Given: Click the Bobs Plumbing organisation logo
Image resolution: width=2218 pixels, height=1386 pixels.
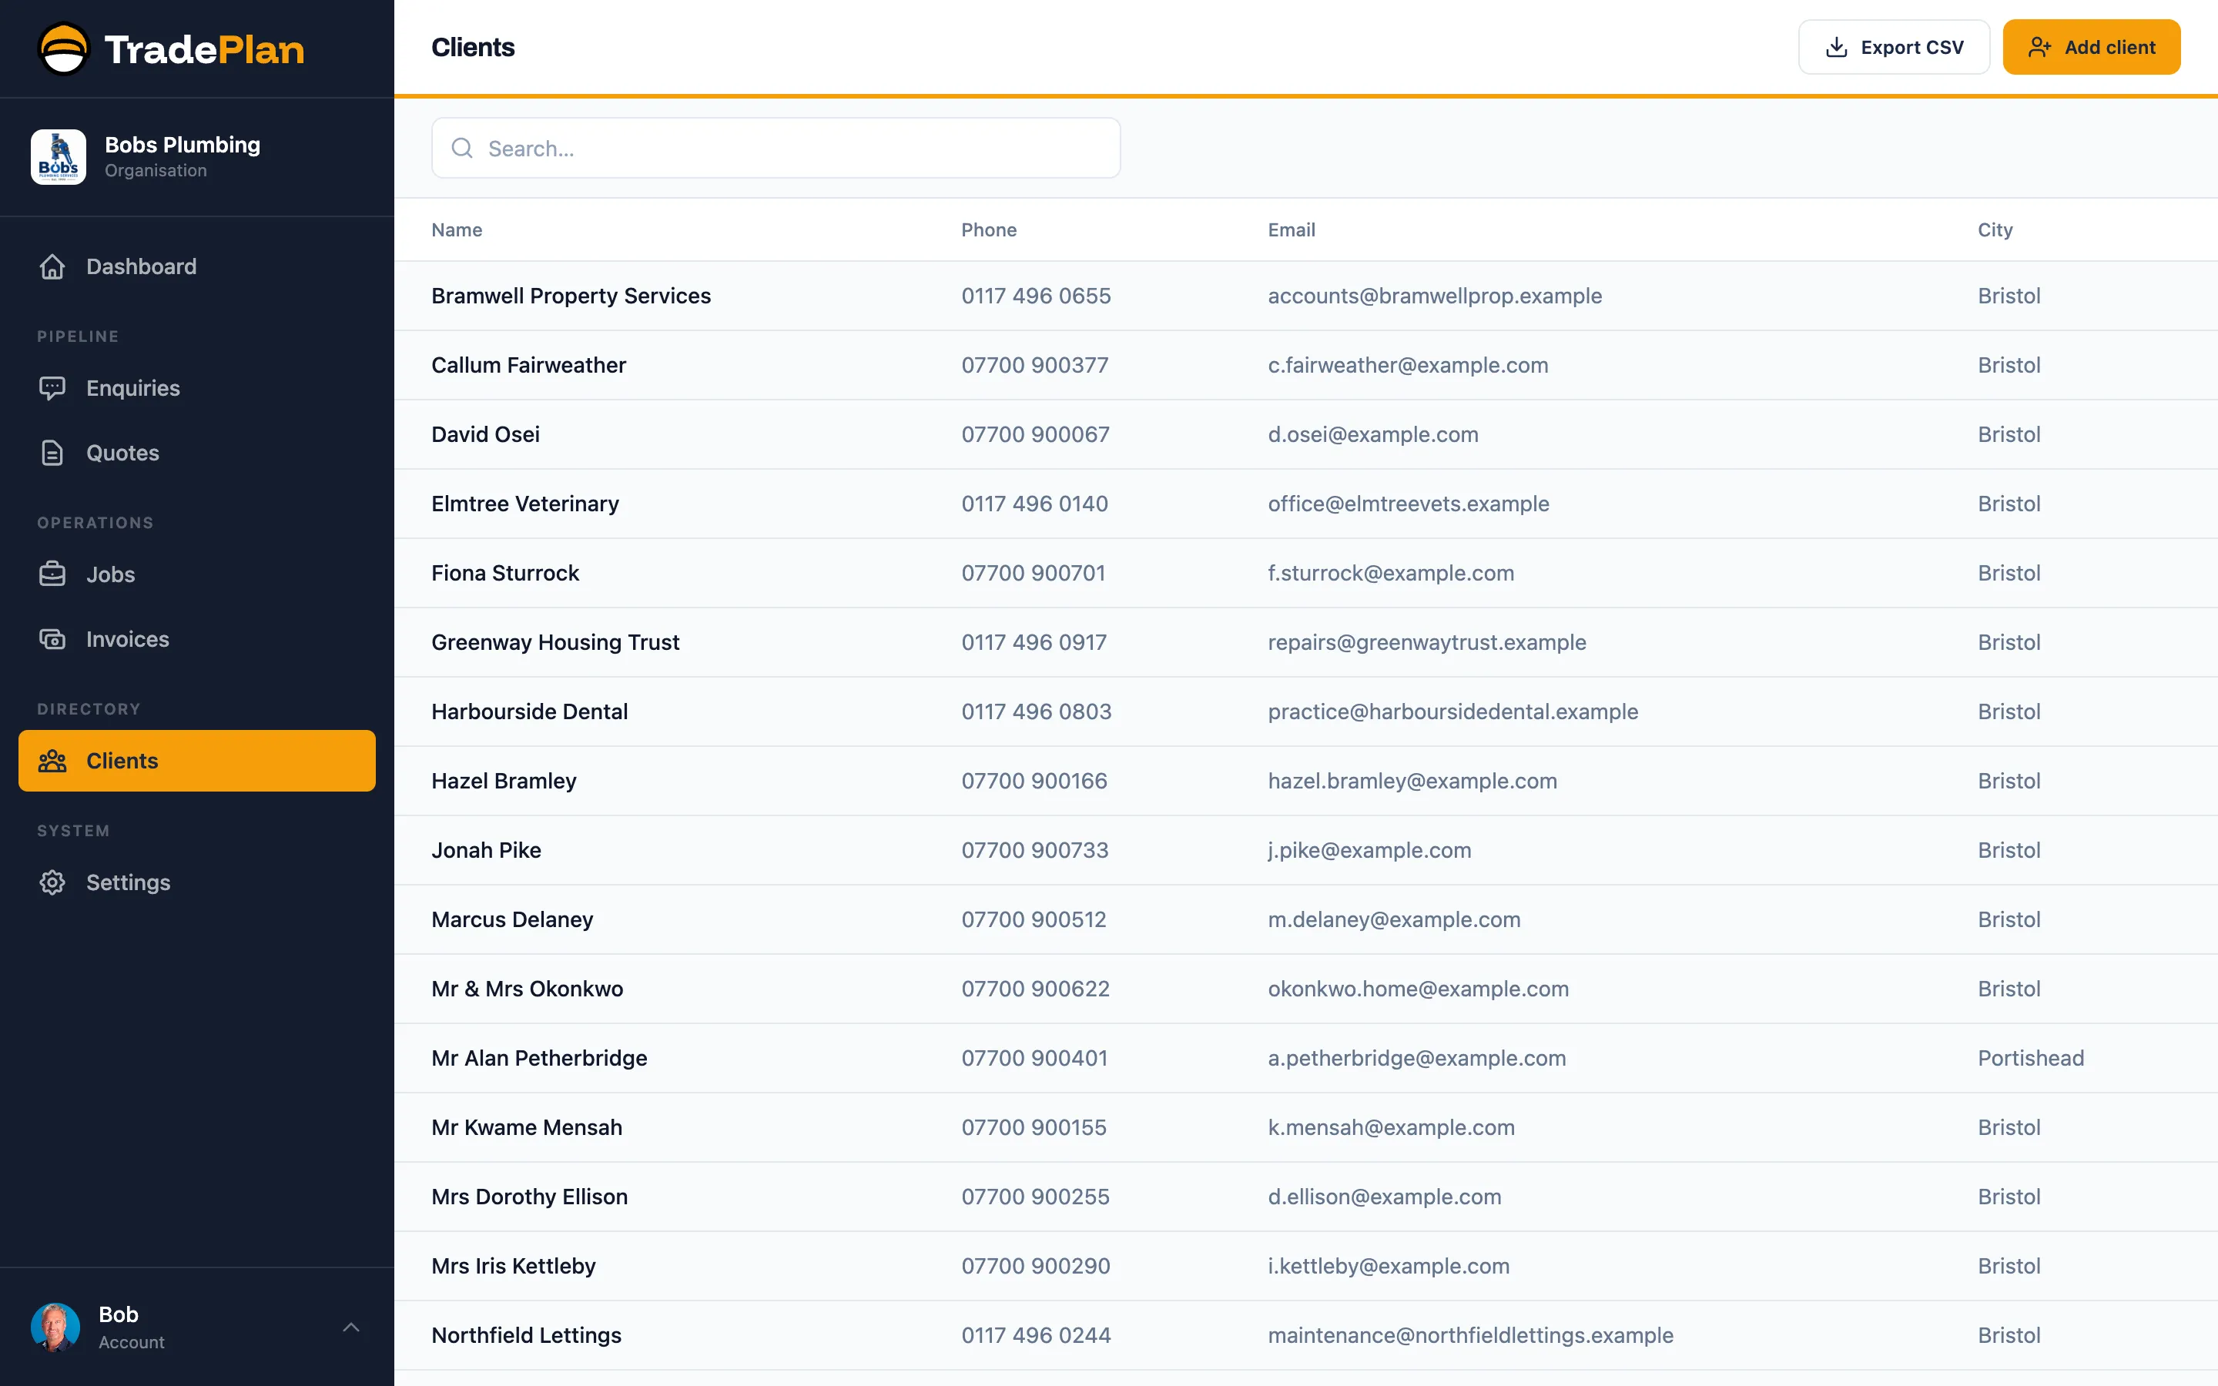Looking at the screenshot, I should 59,157.
